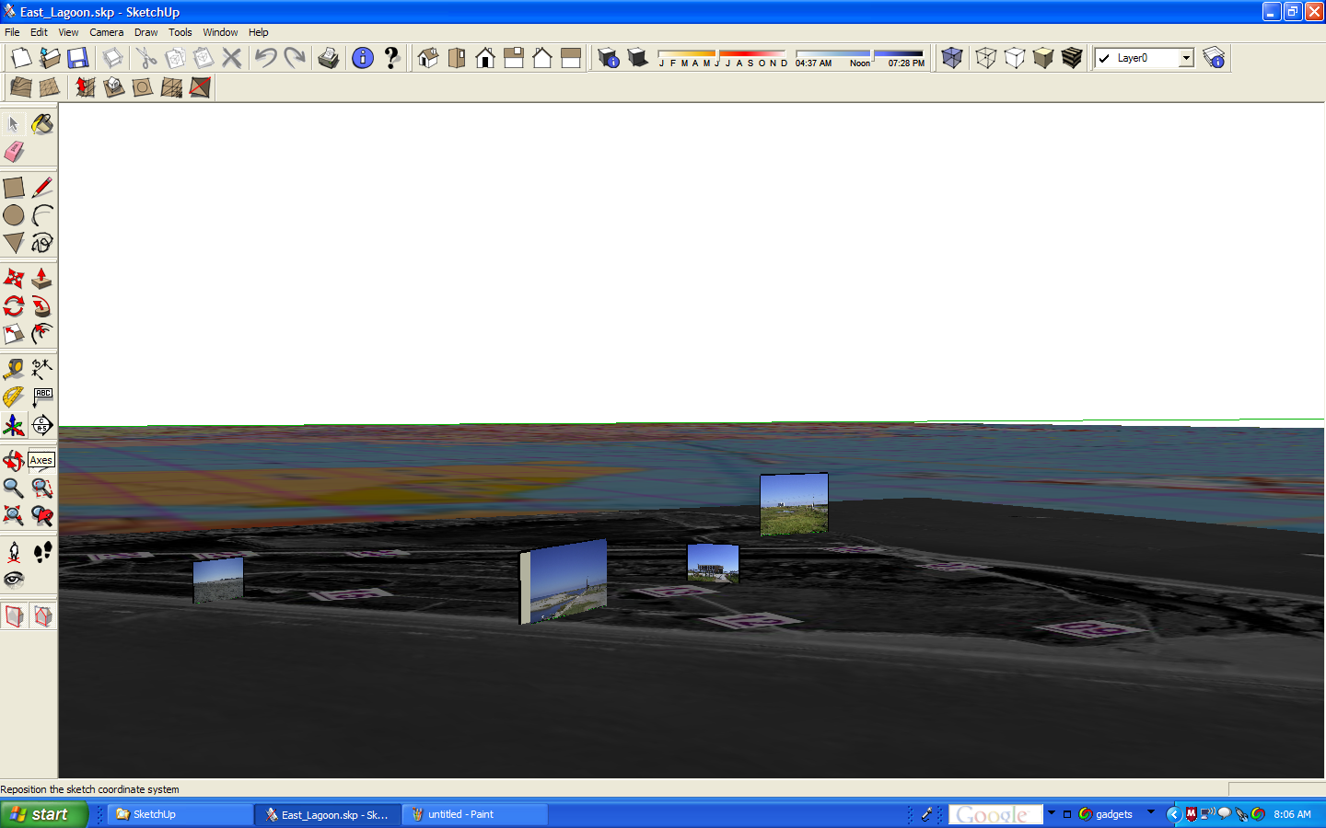Viewport: 1326px width, 828px height.
Task: Open the Model Info dialog
Action: pos(363,58)
